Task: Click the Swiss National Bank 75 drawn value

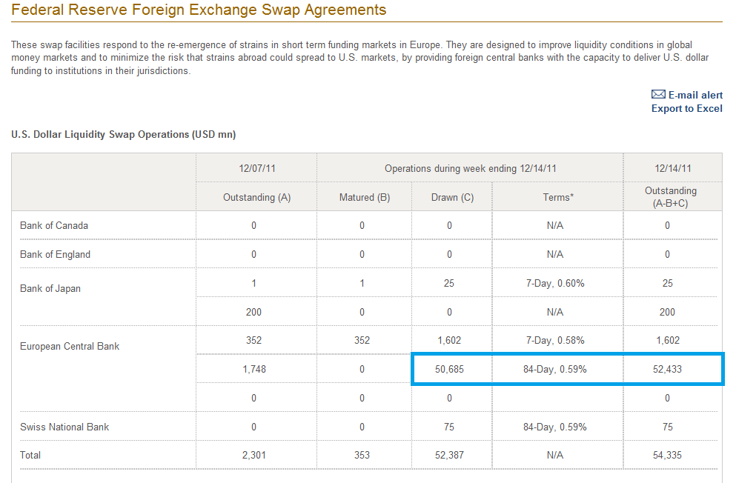Action: [x=448, y=427]
